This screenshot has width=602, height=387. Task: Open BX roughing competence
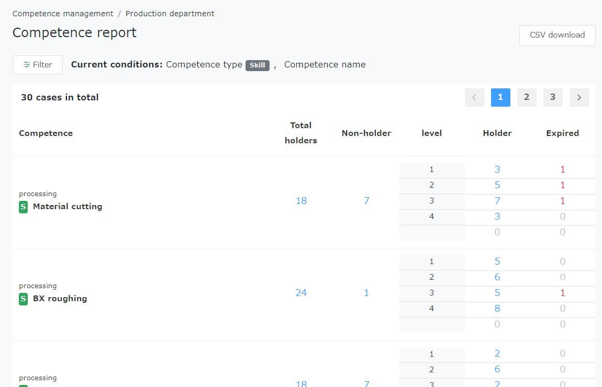pos(60,299)
